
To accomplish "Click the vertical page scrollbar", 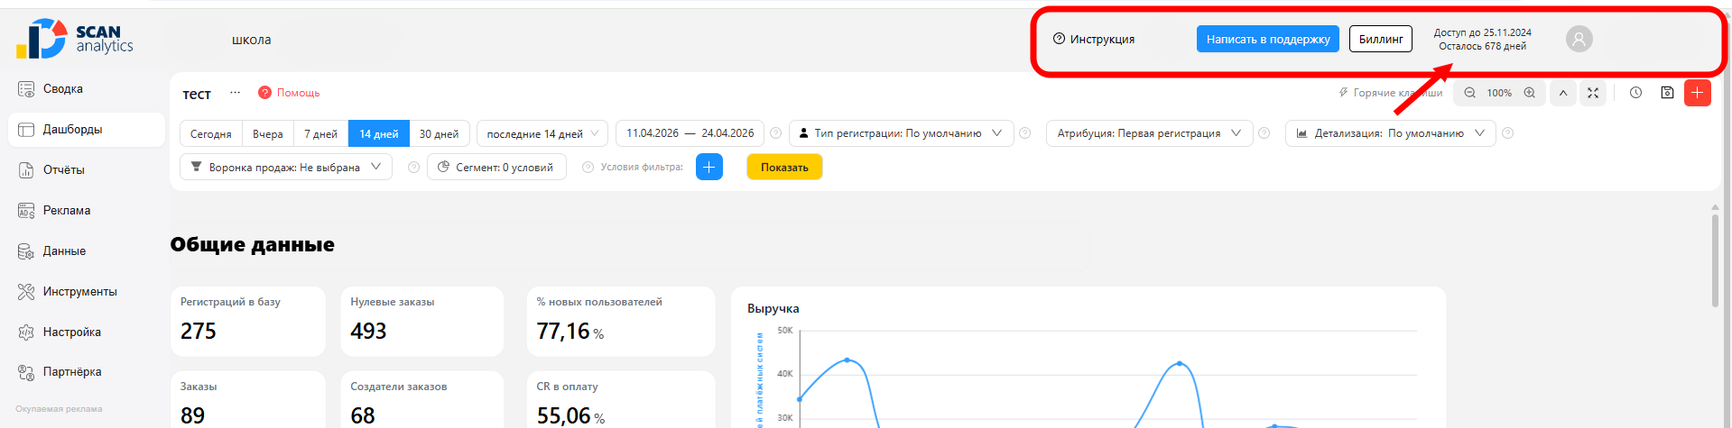I will tap(1715, 261).
